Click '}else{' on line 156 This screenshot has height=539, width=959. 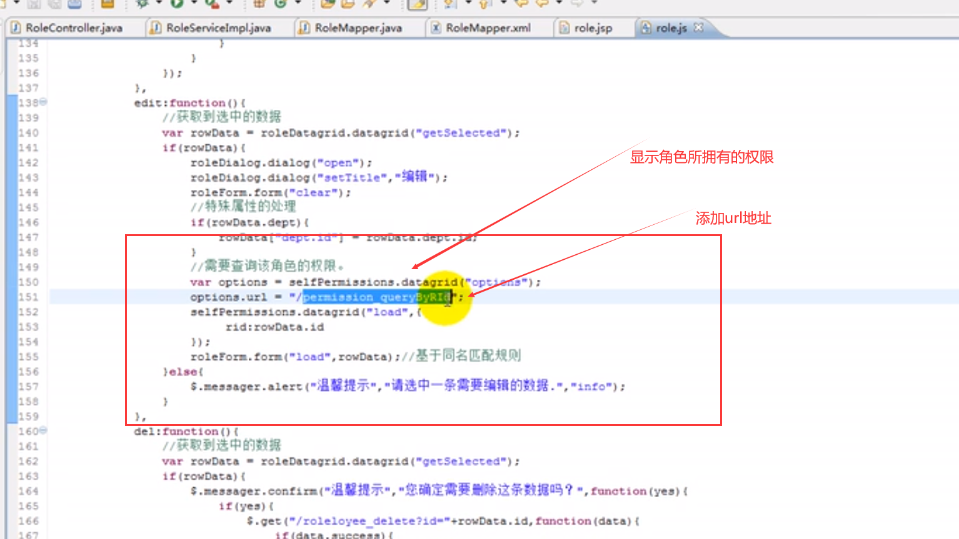click(183, 372)
